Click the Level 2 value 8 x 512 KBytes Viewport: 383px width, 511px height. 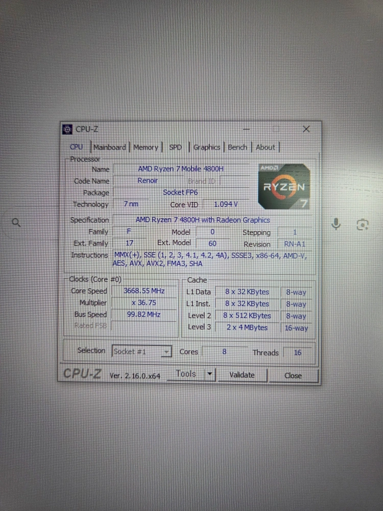(247, 316)
